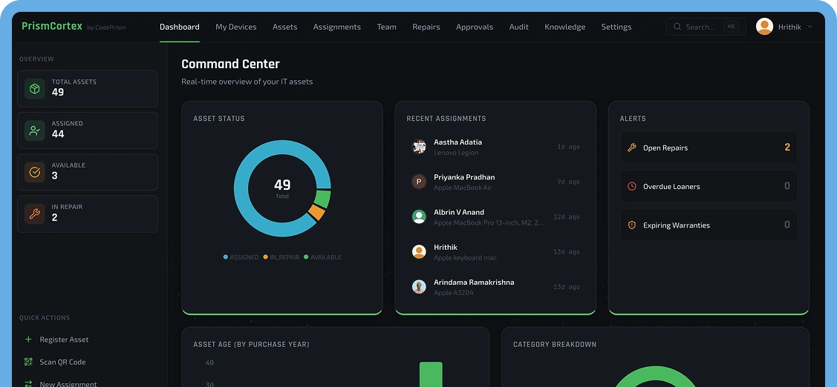Click the Assigned 44 card
This screenshot has width=837, height=387.
(x=88, y=130)
